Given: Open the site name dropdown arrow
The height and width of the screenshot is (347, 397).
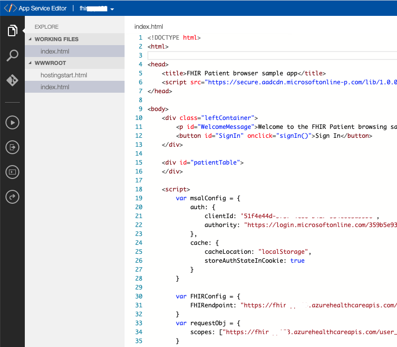Looking at the screenshot, I should [112, 9].
